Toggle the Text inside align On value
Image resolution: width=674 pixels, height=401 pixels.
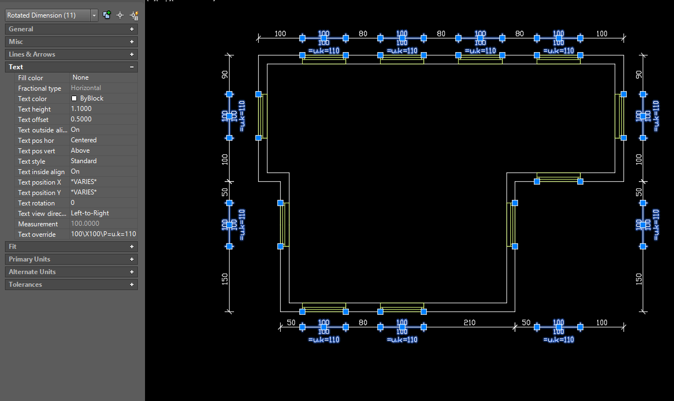103,171
